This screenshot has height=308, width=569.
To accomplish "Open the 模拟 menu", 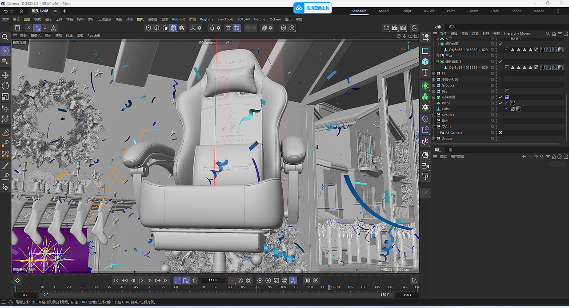I will point(140,19).
